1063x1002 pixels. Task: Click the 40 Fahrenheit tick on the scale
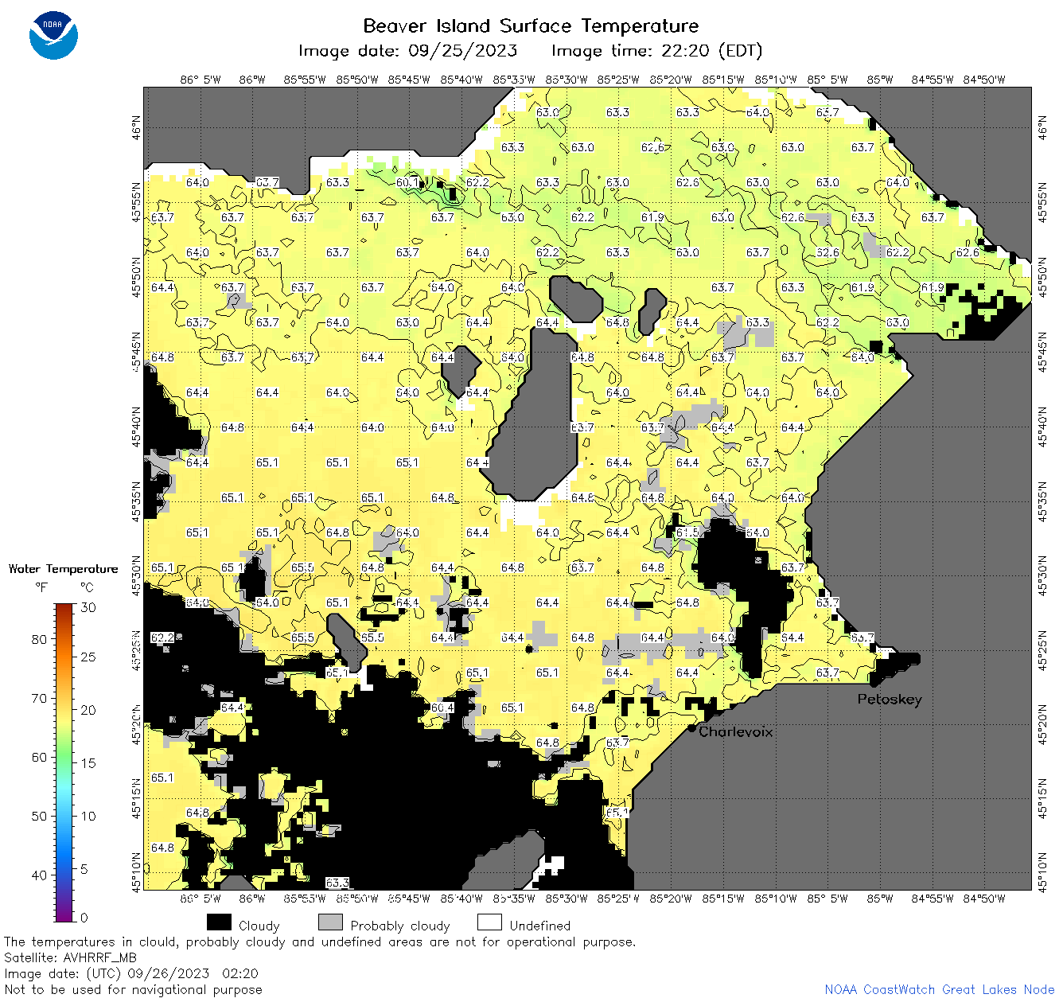click(39, 875)
